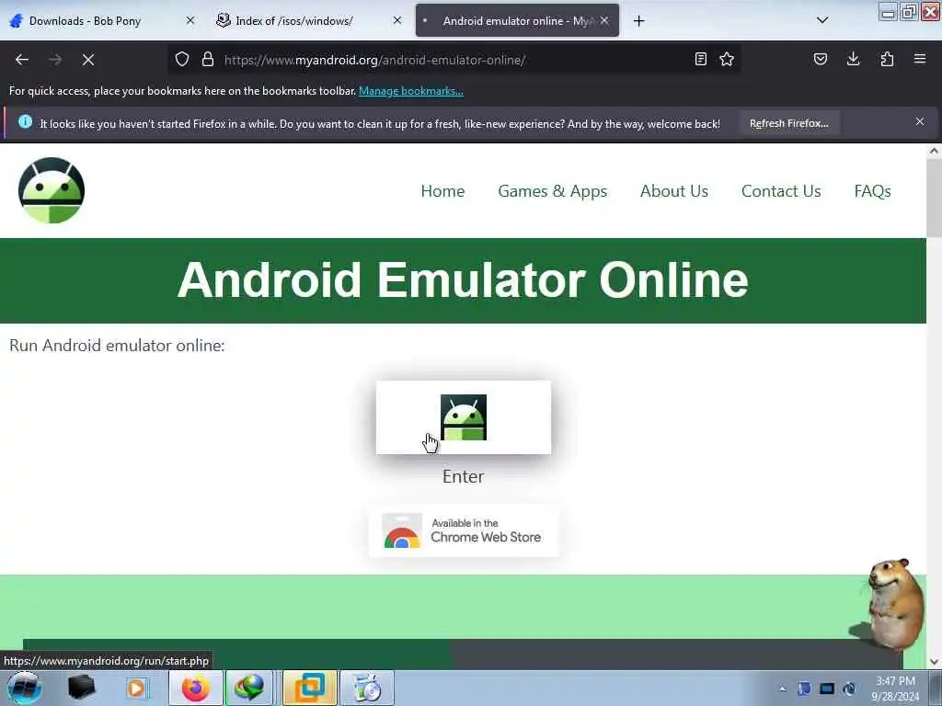Click the URL address field
The width and height of the screenshot is (942, 706).
[454, 60]
